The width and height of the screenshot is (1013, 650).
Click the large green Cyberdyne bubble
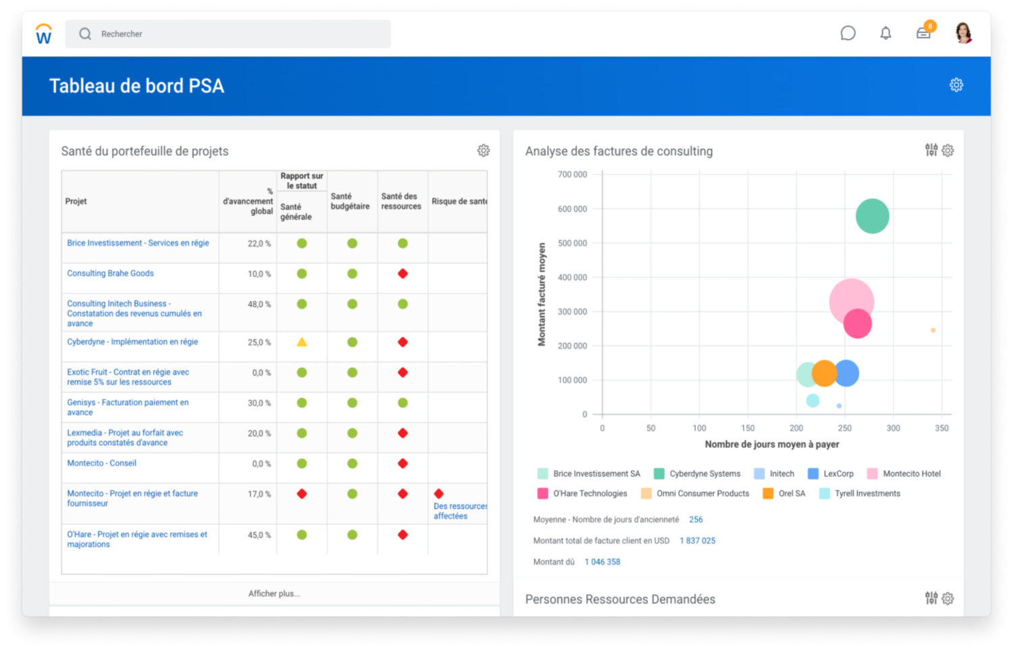(872, 216)
